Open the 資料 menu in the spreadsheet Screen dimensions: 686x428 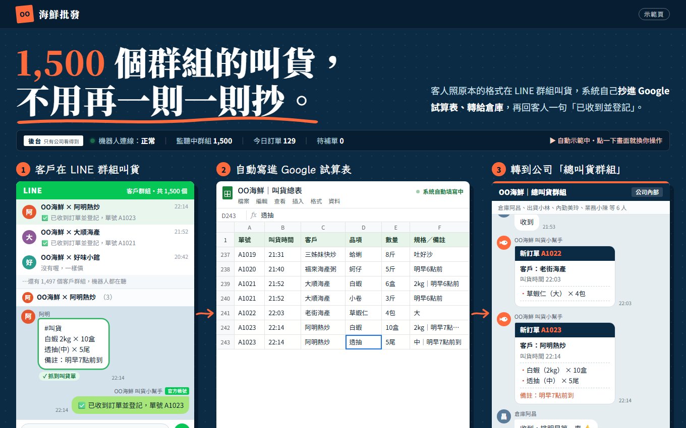click(x=334, y=201)
